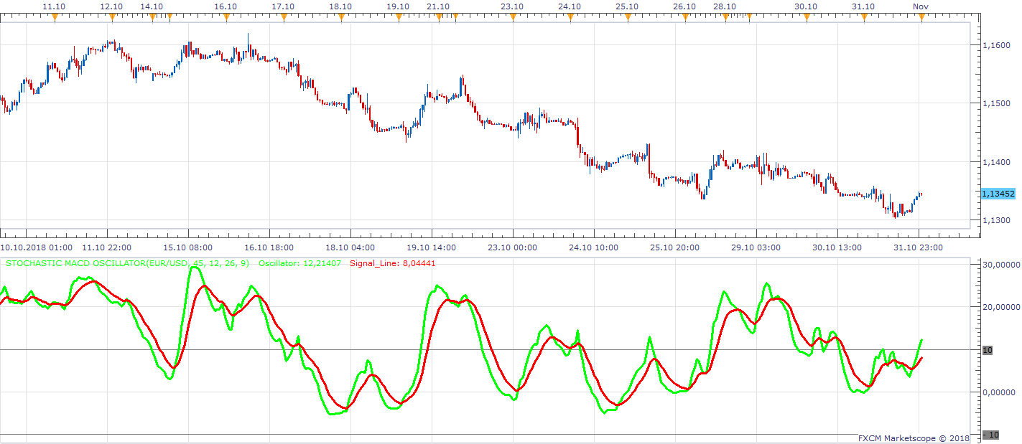Click the orange day marker for 11.10

[x=55, y=17]
